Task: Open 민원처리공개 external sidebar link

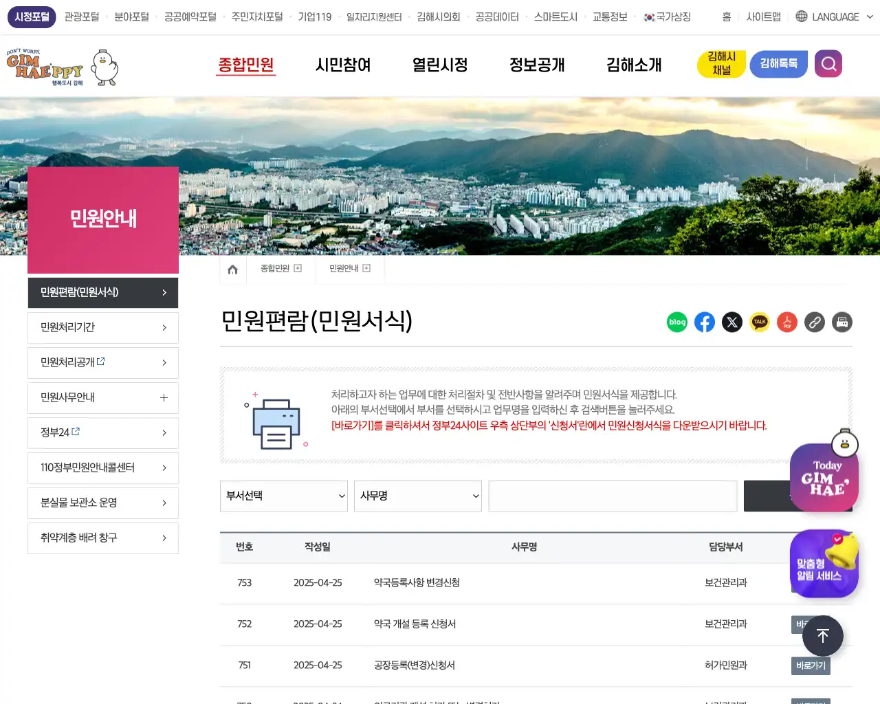Action: click(x=103, y=363)
